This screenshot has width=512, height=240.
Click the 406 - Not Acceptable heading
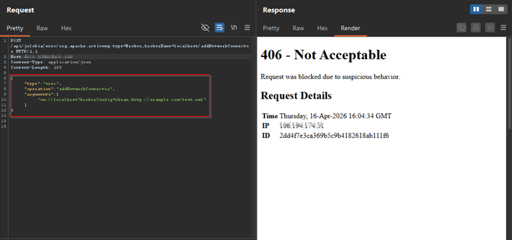[323, 55]
